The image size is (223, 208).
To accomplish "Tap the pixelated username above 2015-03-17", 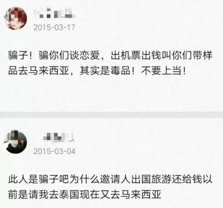I will 55,14.
